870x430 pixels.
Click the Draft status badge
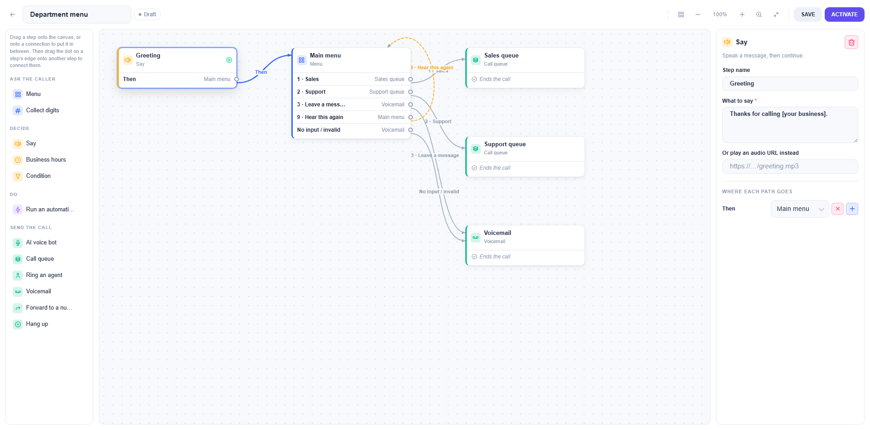pyautogui.click(x=147, y=14)
